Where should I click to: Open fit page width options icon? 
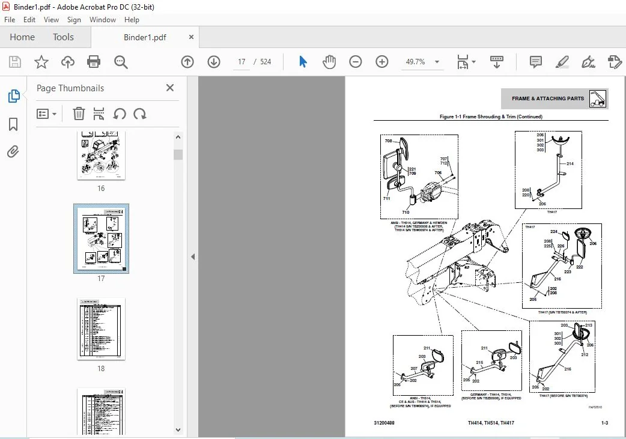click(x=466, y=62)
